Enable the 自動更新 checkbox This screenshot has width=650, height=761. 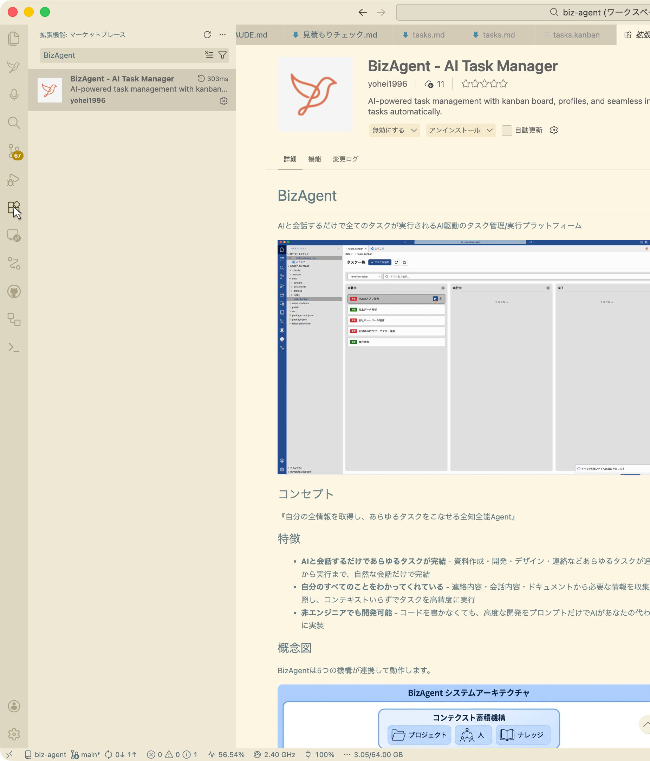pos(507,130)
